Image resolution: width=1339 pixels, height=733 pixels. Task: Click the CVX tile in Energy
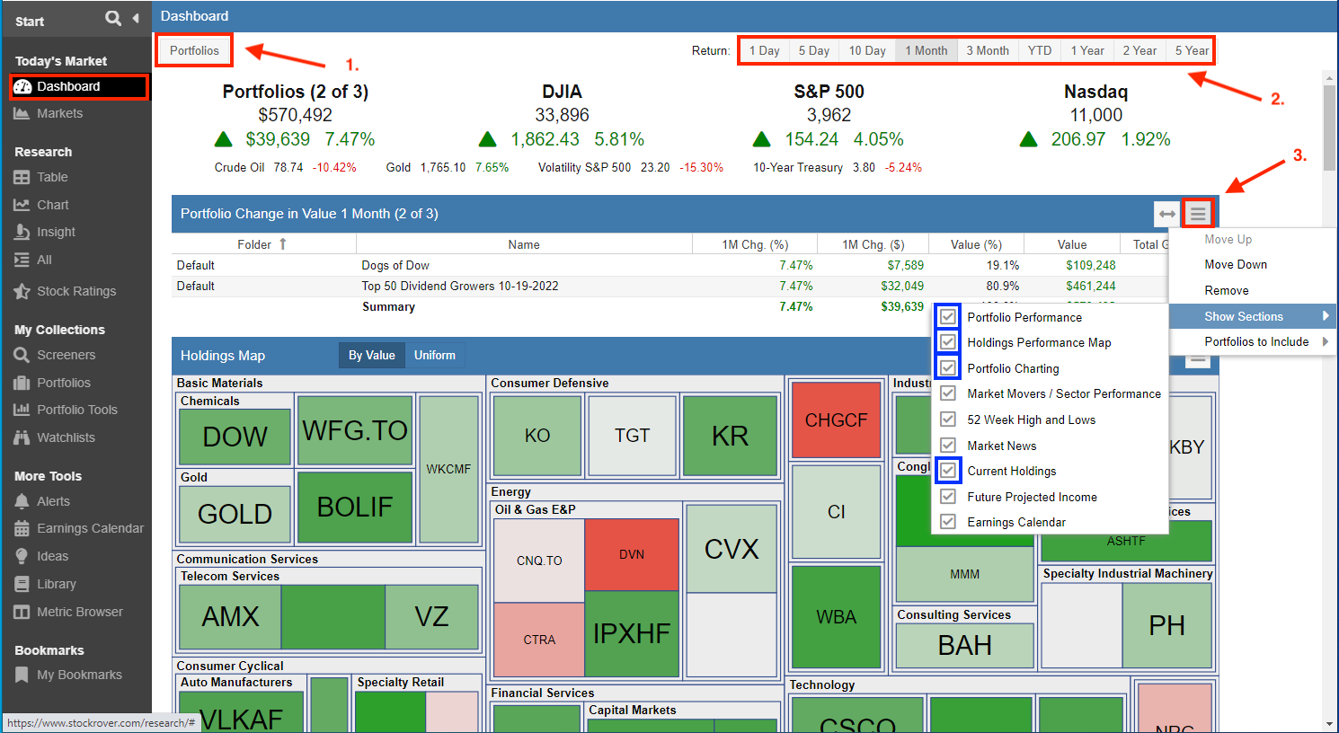tap(732, 548)
